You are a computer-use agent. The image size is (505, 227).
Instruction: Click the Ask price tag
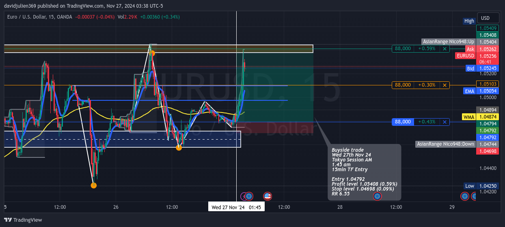pyautogui.click(x=470, y=49)
